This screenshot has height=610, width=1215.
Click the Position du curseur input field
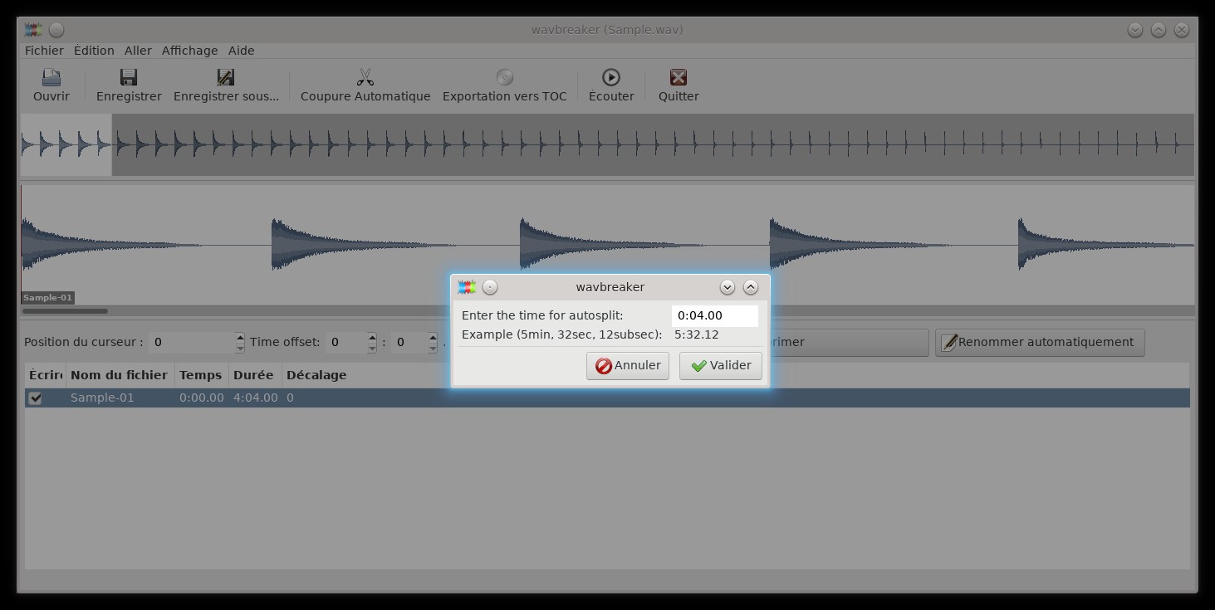192,342
